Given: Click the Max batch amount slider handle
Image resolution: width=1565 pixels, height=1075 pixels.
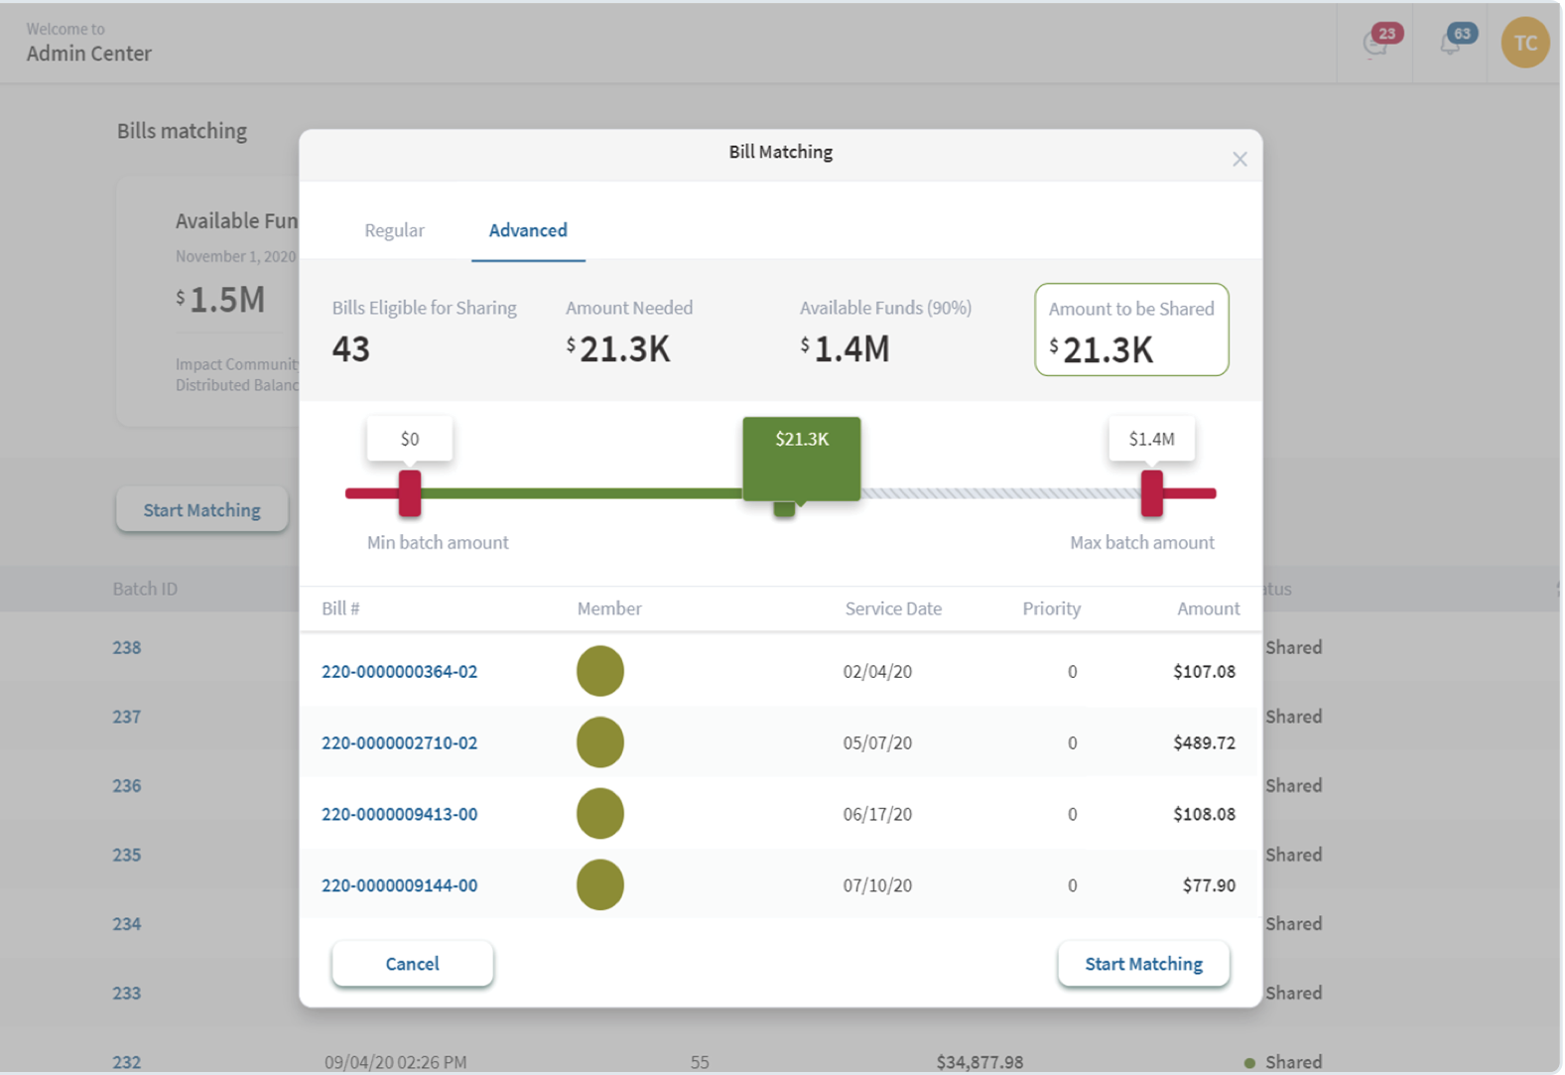Looking at the screenshot, I should click(x=1151, y=493).
